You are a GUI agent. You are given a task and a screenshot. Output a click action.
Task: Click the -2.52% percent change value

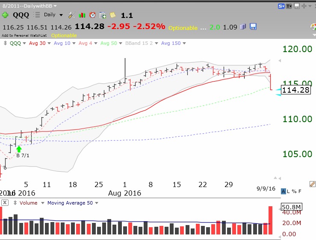point(149,26)
